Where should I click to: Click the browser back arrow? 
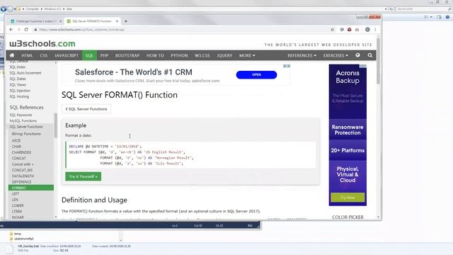(11, 30)
